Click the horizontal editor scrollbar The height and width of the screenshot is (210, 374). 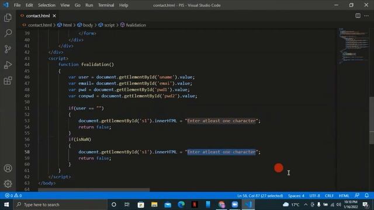pos(93,190)
